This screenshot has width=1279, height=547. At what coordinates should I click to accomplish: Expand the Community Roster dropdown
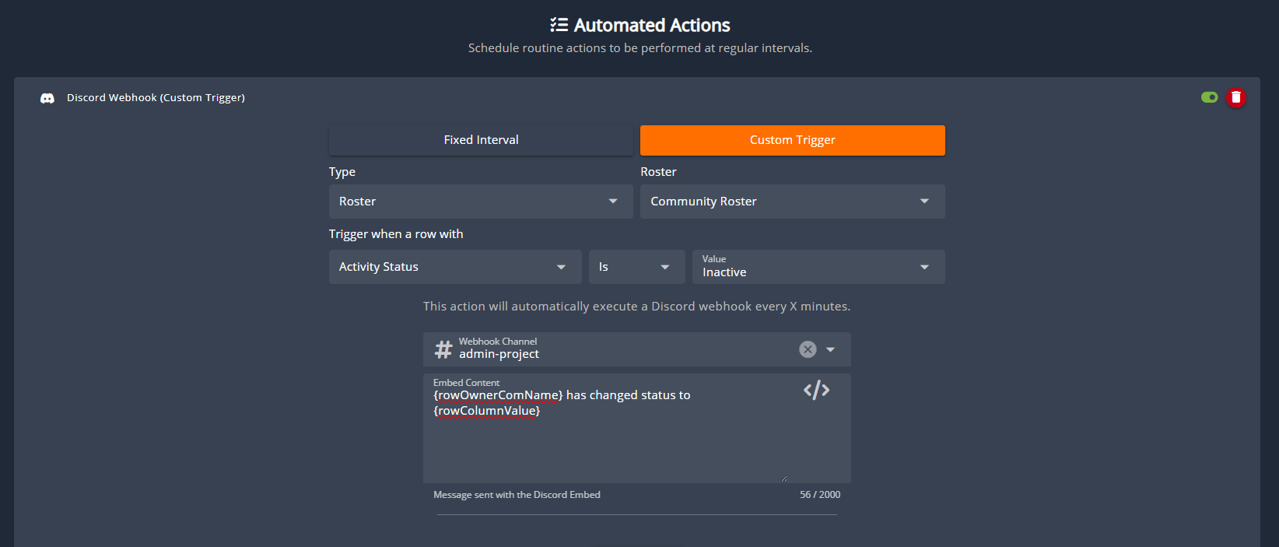pyautogui.click(x=792, y=202)
